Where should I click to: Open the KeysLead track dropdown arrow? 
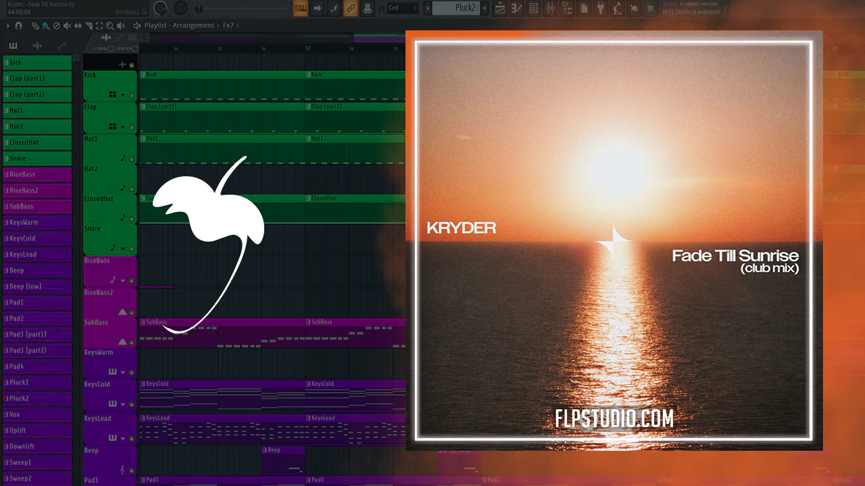[122, 439]
